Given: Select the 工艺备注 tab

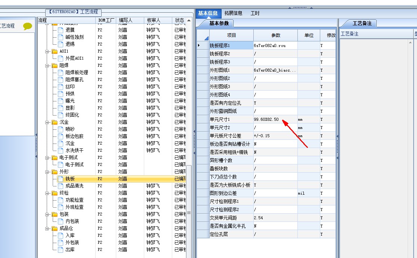Looking at the screenshot, I should [362, 23].
